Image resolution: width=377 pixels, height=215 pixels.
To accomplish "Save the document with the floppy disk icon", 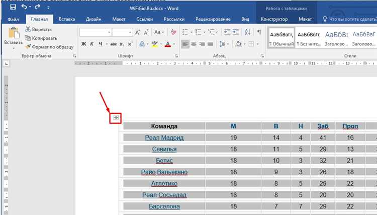I will tap(13, 7).
